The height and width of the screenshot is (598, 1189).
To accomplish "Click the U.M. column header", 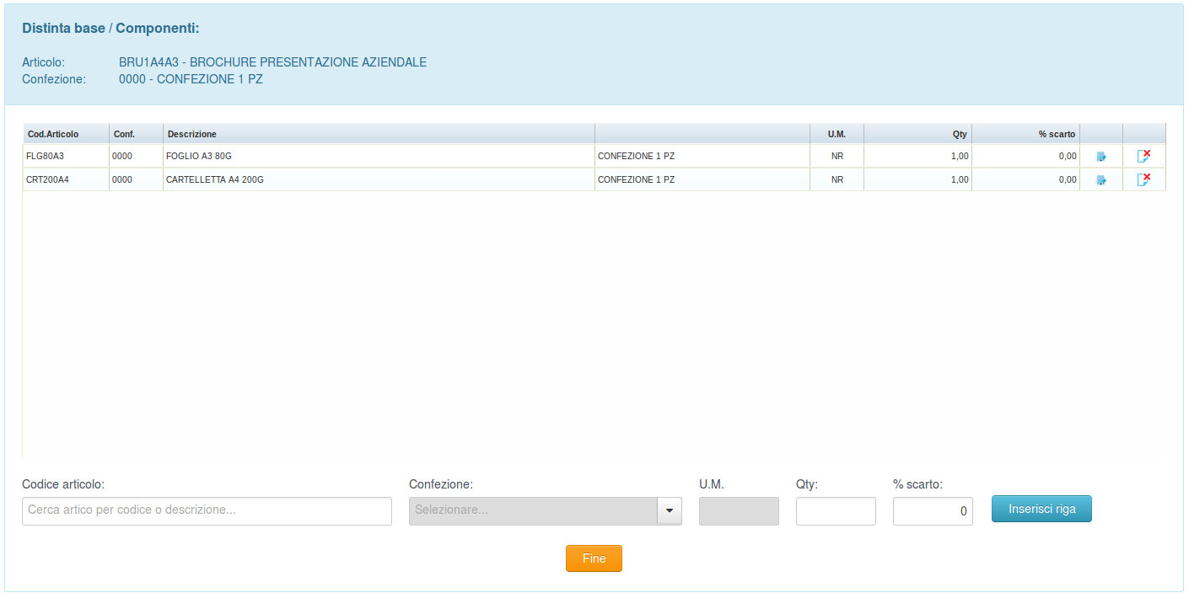I will 837,134.
